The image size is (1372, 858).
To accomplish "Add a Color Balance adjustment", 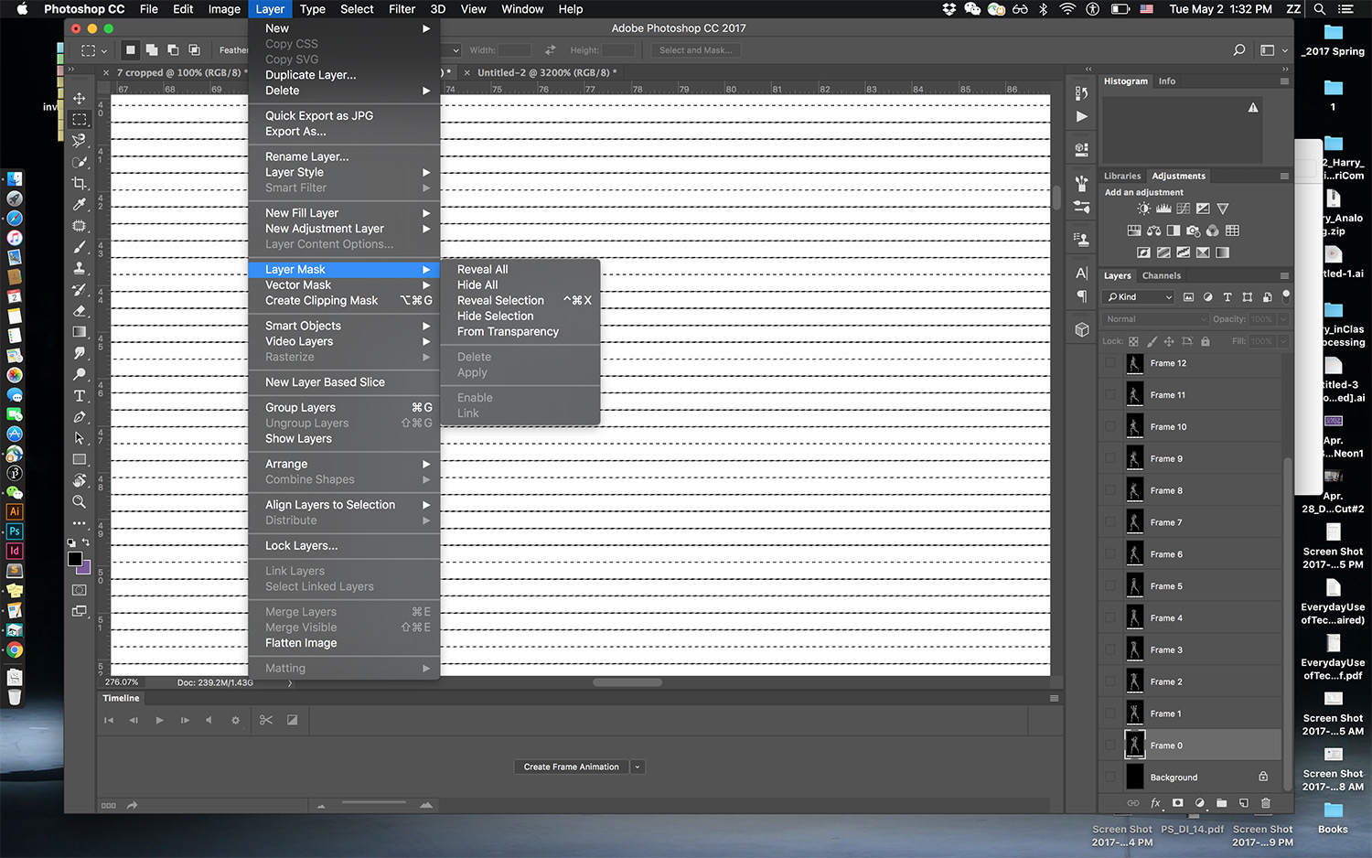I will click(1153, 231).
